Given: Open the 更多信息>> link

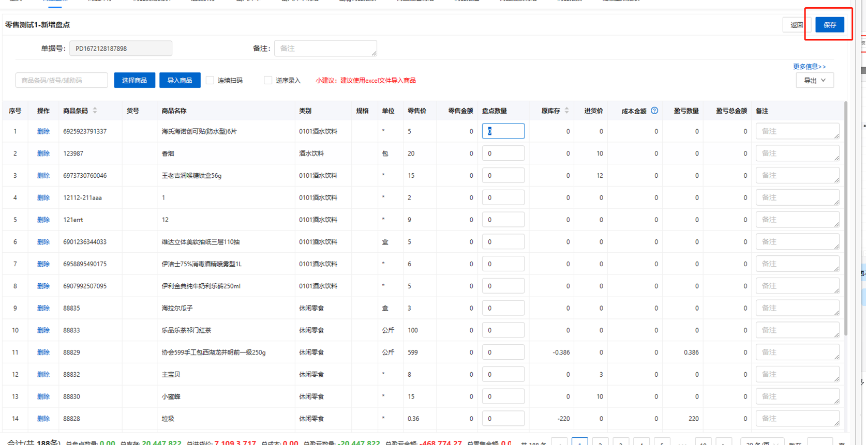Looking at the screenshot, I should pos(809,66).
